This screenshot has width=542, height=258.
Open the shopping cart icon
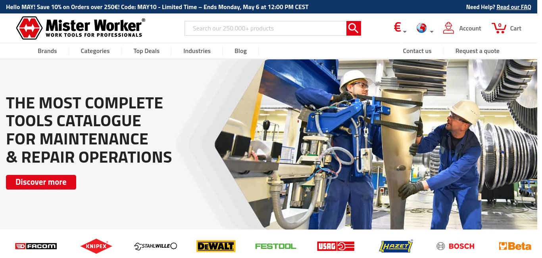click(x=499, y=28)
